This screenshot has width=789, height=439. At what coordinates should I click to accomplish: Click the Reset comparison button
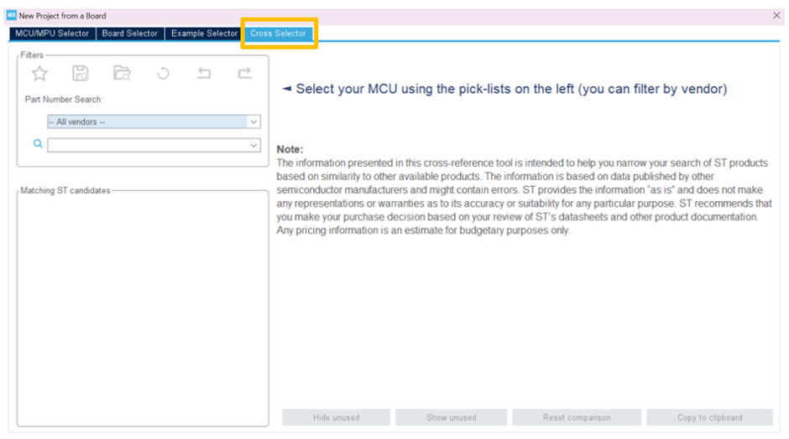point(576,417)
